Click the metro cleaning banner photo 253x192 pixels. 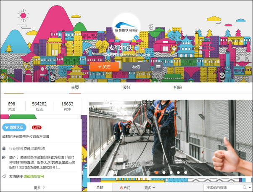click(170, 138)
